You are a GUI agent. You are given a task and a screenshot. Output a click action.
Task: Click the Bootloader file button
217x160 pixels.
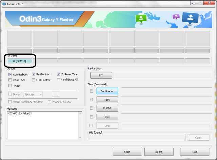point(107,91)
